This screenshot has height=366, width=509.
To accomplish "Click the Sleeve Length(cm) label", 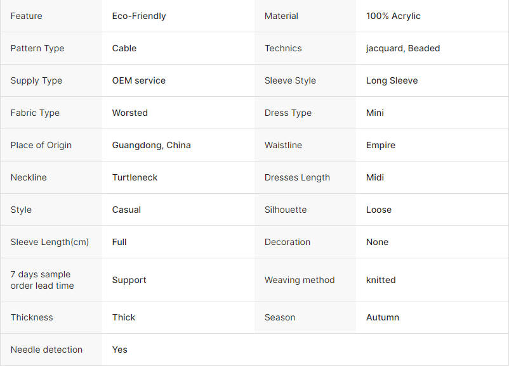I will pos(50,243).
